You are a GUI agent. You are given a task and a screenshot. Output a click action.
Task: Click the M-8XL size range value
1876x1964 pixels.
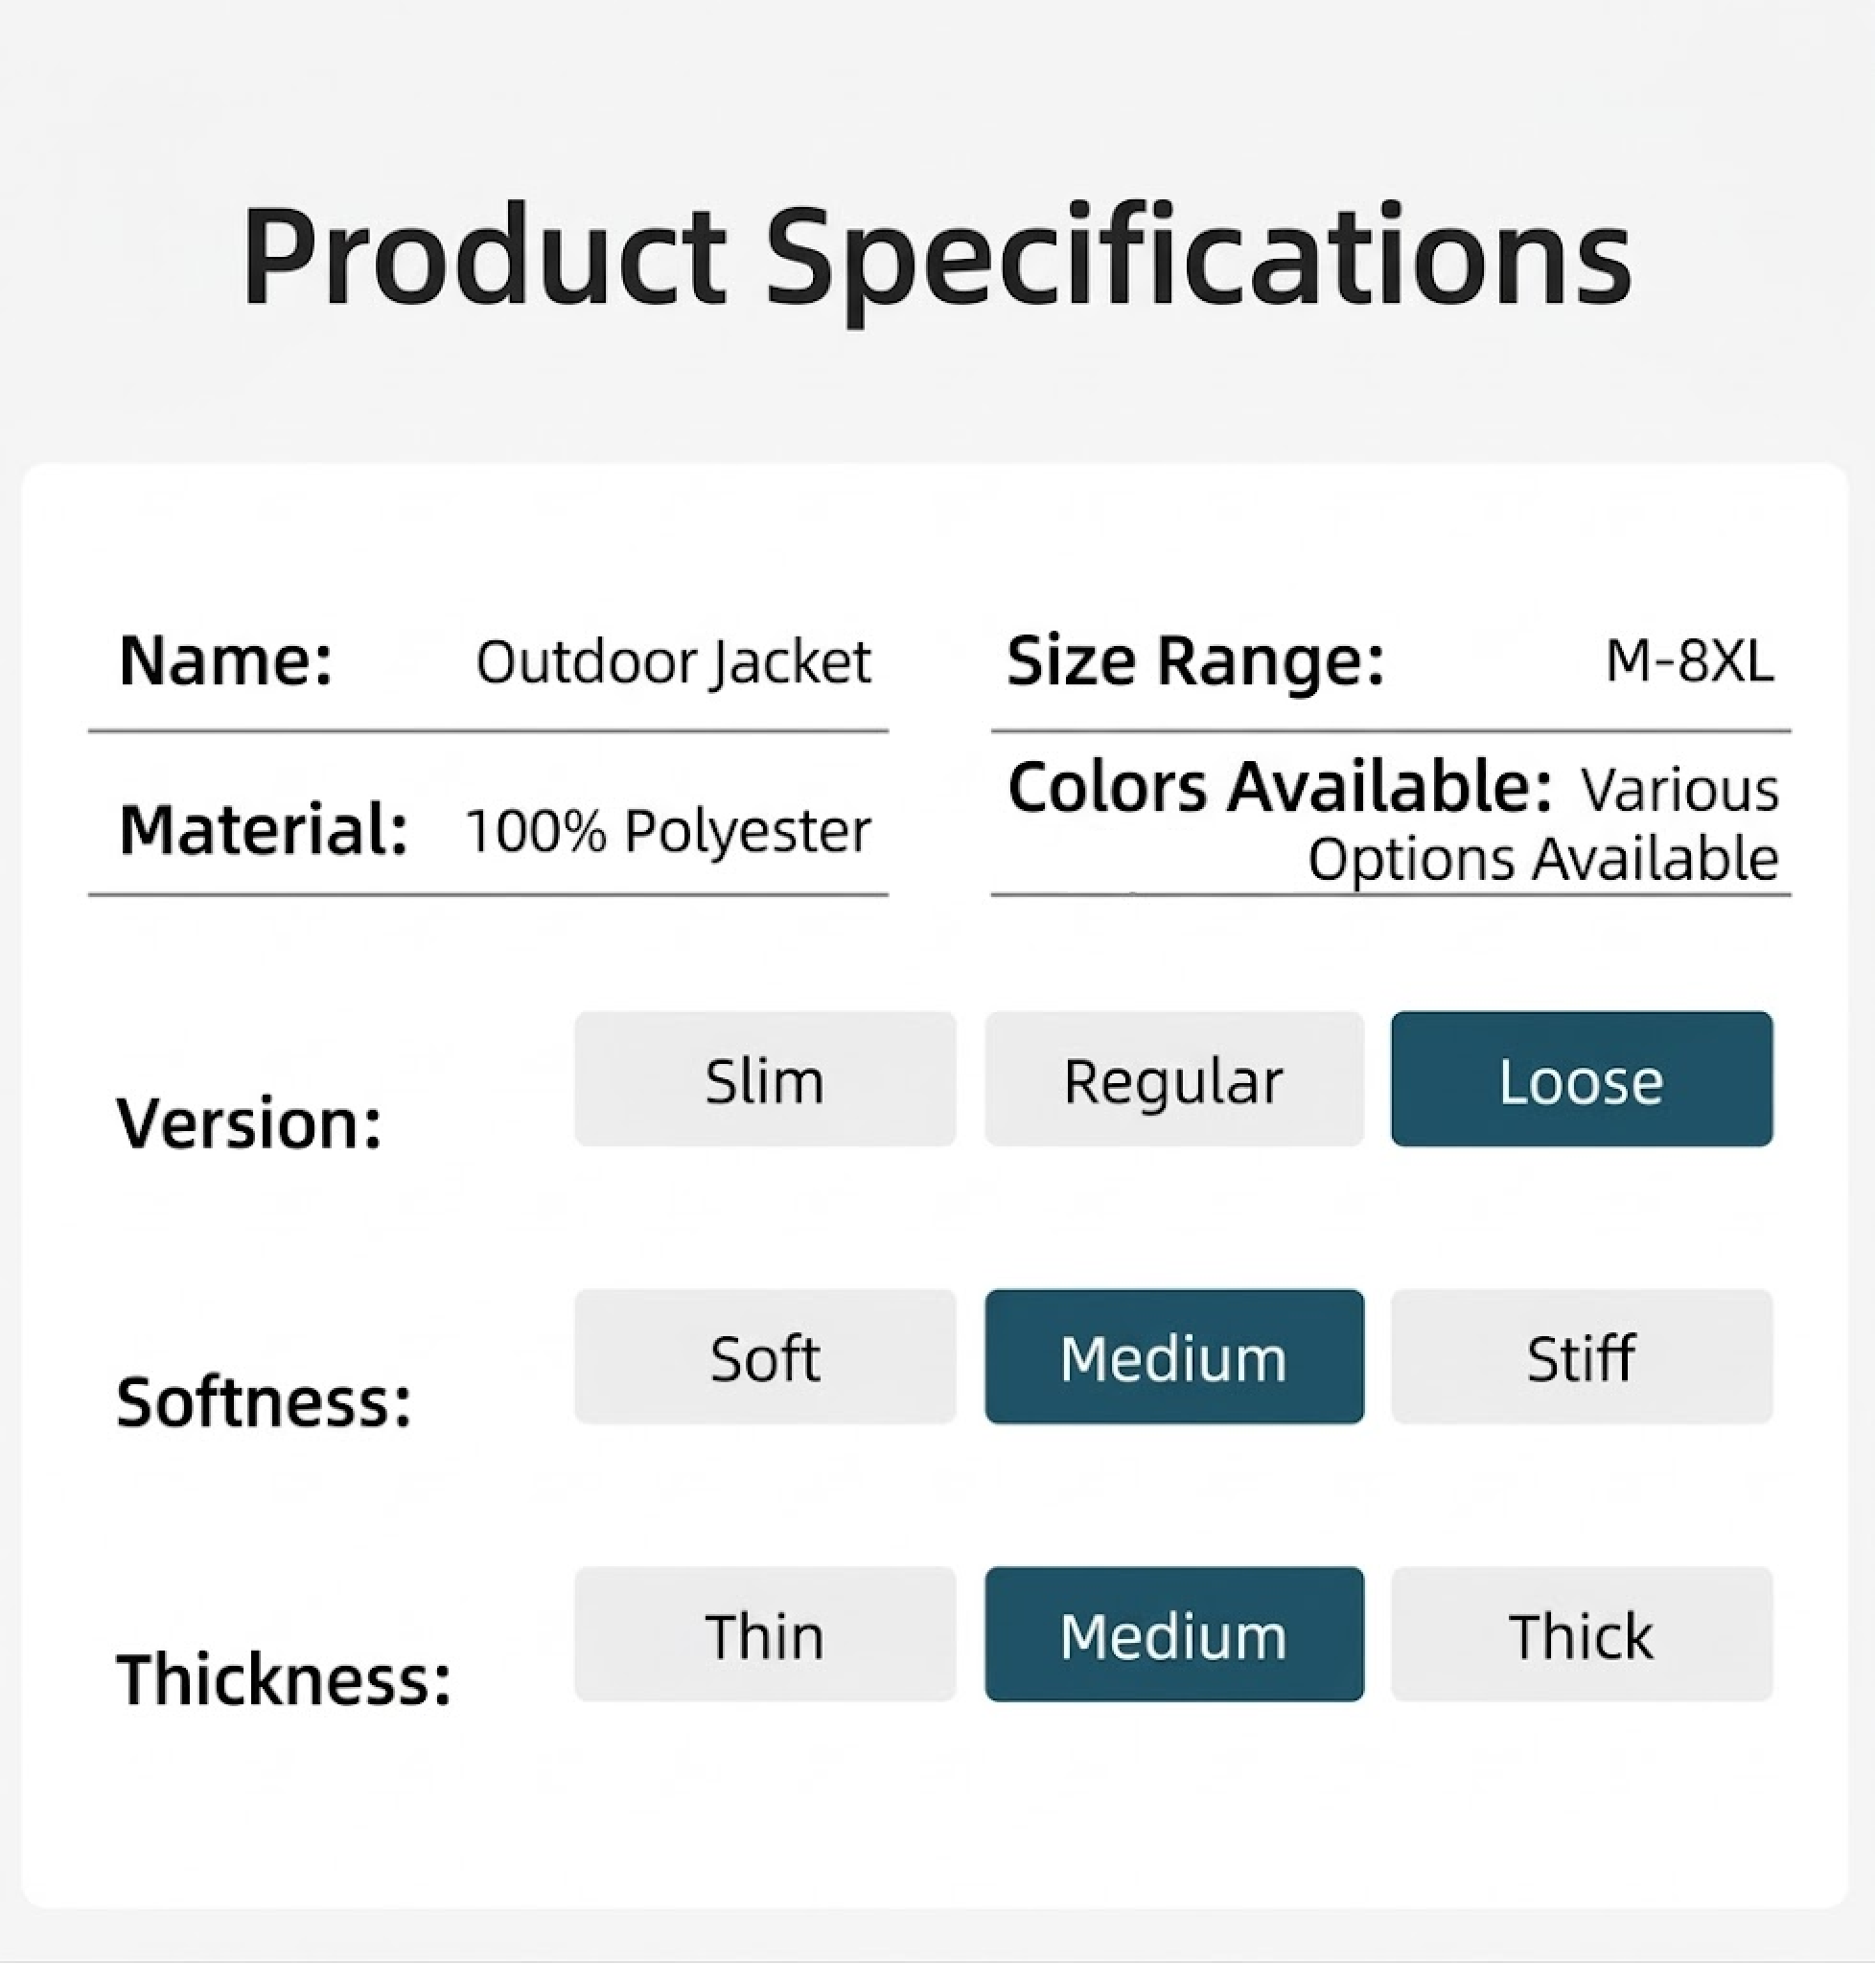(1689, 661)
